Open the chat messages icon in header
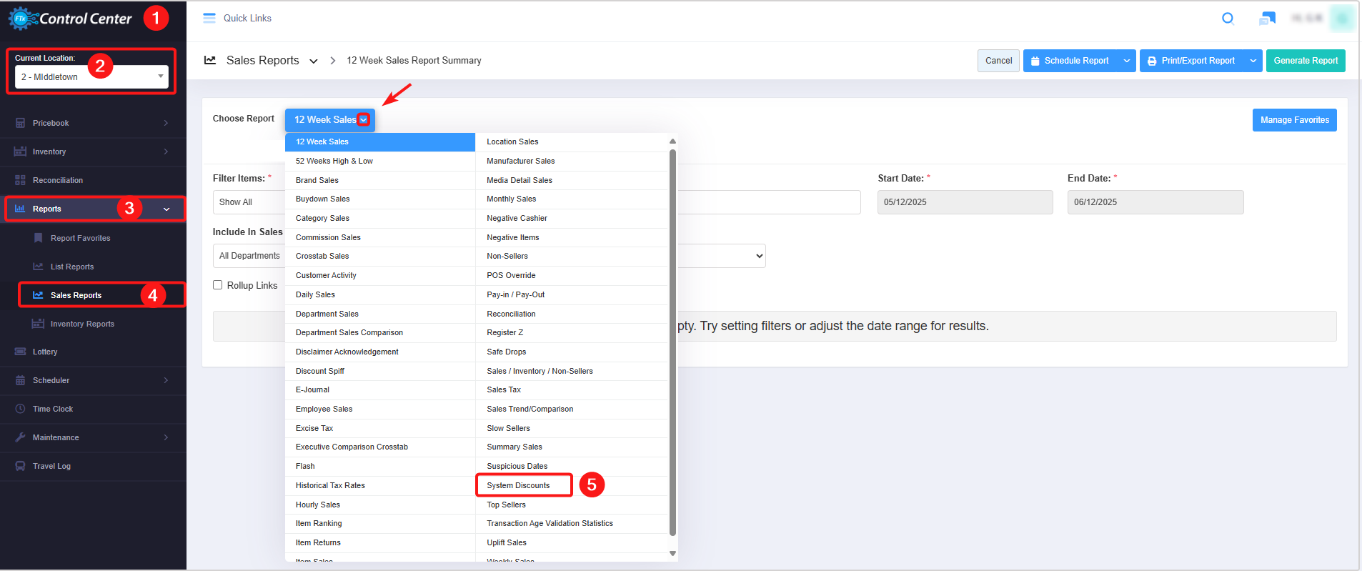Screen dimensions: 1362x571 1267,19
